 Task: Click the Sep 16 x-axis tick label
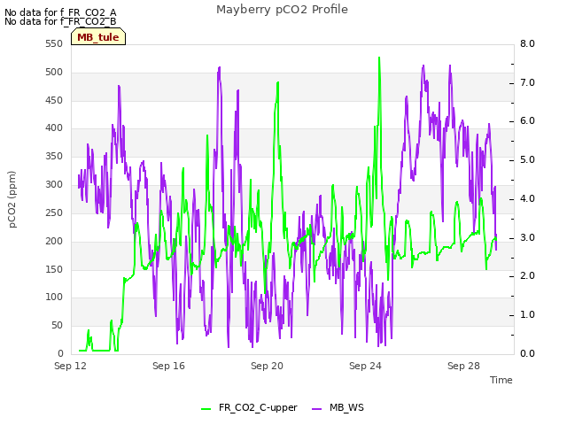coord(168,366)
